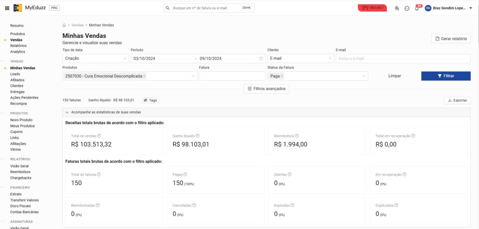Click Limpar to clear filters
This screenshot has width=479, height=229.
[394, 76]
